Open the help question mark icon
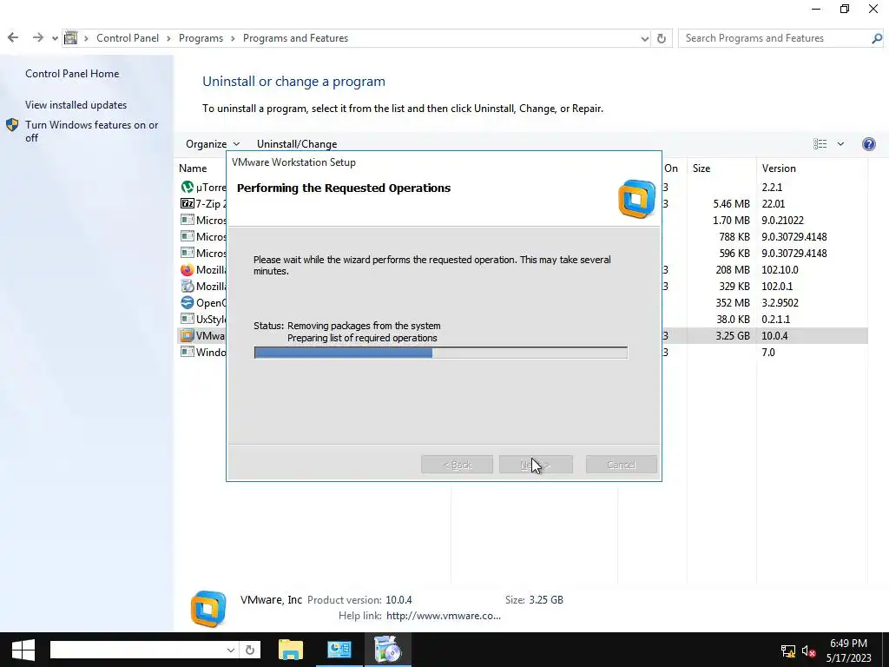The width and height of the screenshot is (889, 667). click(x=868, y=144)
